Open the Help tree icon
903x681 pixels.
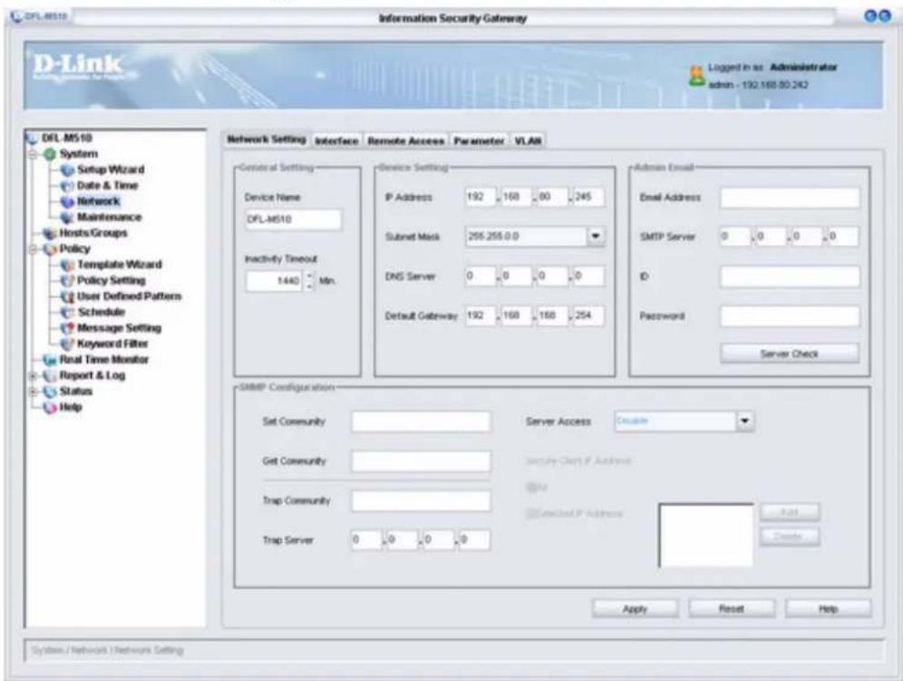(x=50, y=407)
